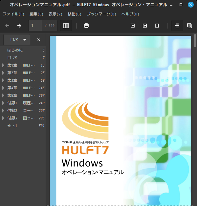Expand the 付録1 tree entry

click(x=3, y=103)
